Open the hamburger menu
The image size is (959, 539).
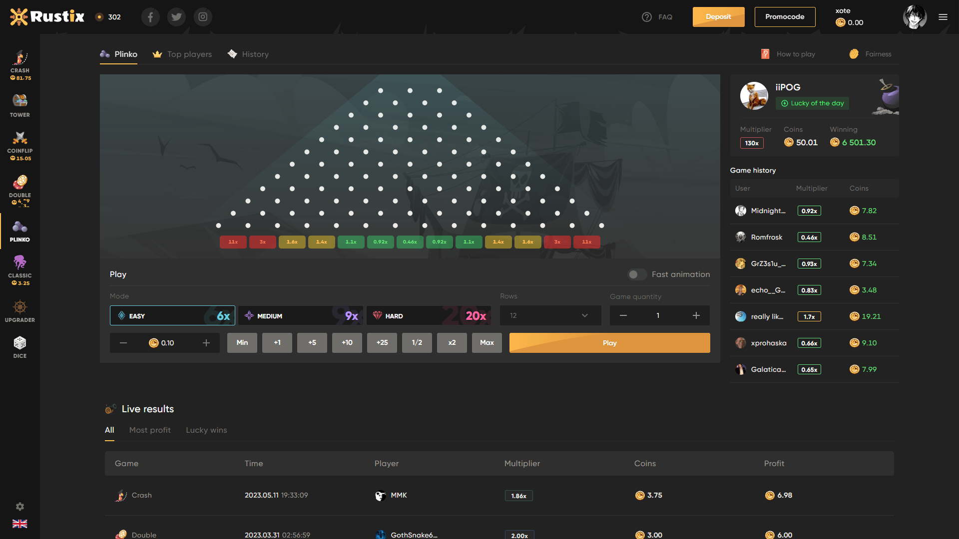[943, 17]
